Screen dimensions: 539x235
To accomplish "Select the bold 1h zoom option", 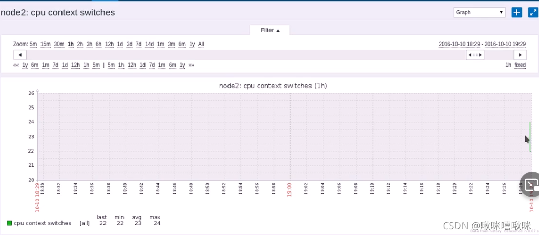I will 71,44.
